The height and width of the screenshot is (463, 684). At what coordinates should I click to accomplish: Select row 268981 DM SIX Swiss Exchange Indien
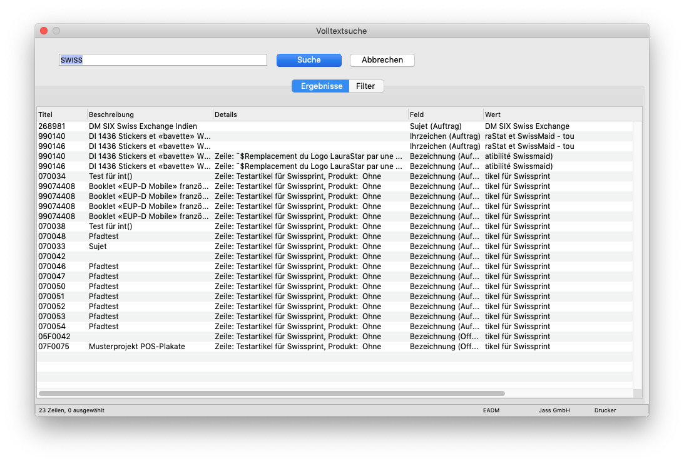pos(143,126)
